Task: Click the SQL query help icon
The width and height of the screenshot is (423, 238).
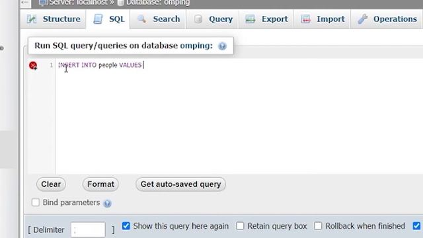Action: pyautogui.click(x=222, y=46)
